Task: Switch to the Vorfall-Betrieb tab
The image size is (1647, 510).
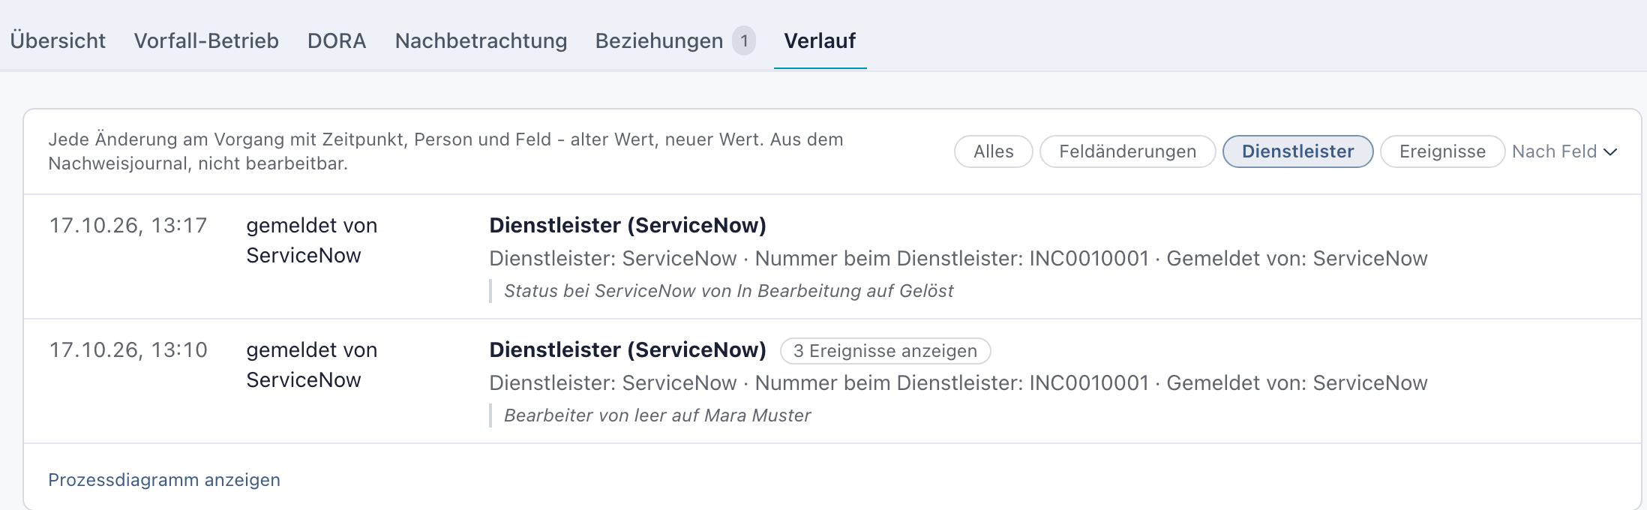Action: [206, 40]
